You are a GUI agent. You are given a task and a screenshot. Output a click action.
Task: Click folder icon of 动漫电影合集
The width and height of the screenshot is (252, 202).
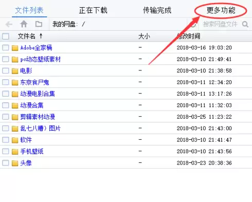tap(15, 94)
